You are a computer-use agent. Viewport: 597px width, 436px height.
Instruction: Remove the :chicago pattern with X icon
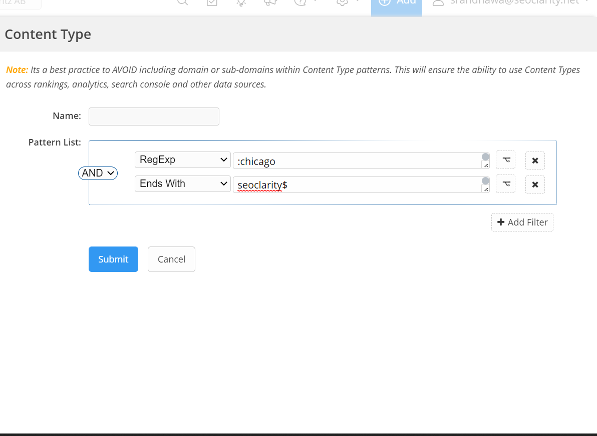[535, 161]
